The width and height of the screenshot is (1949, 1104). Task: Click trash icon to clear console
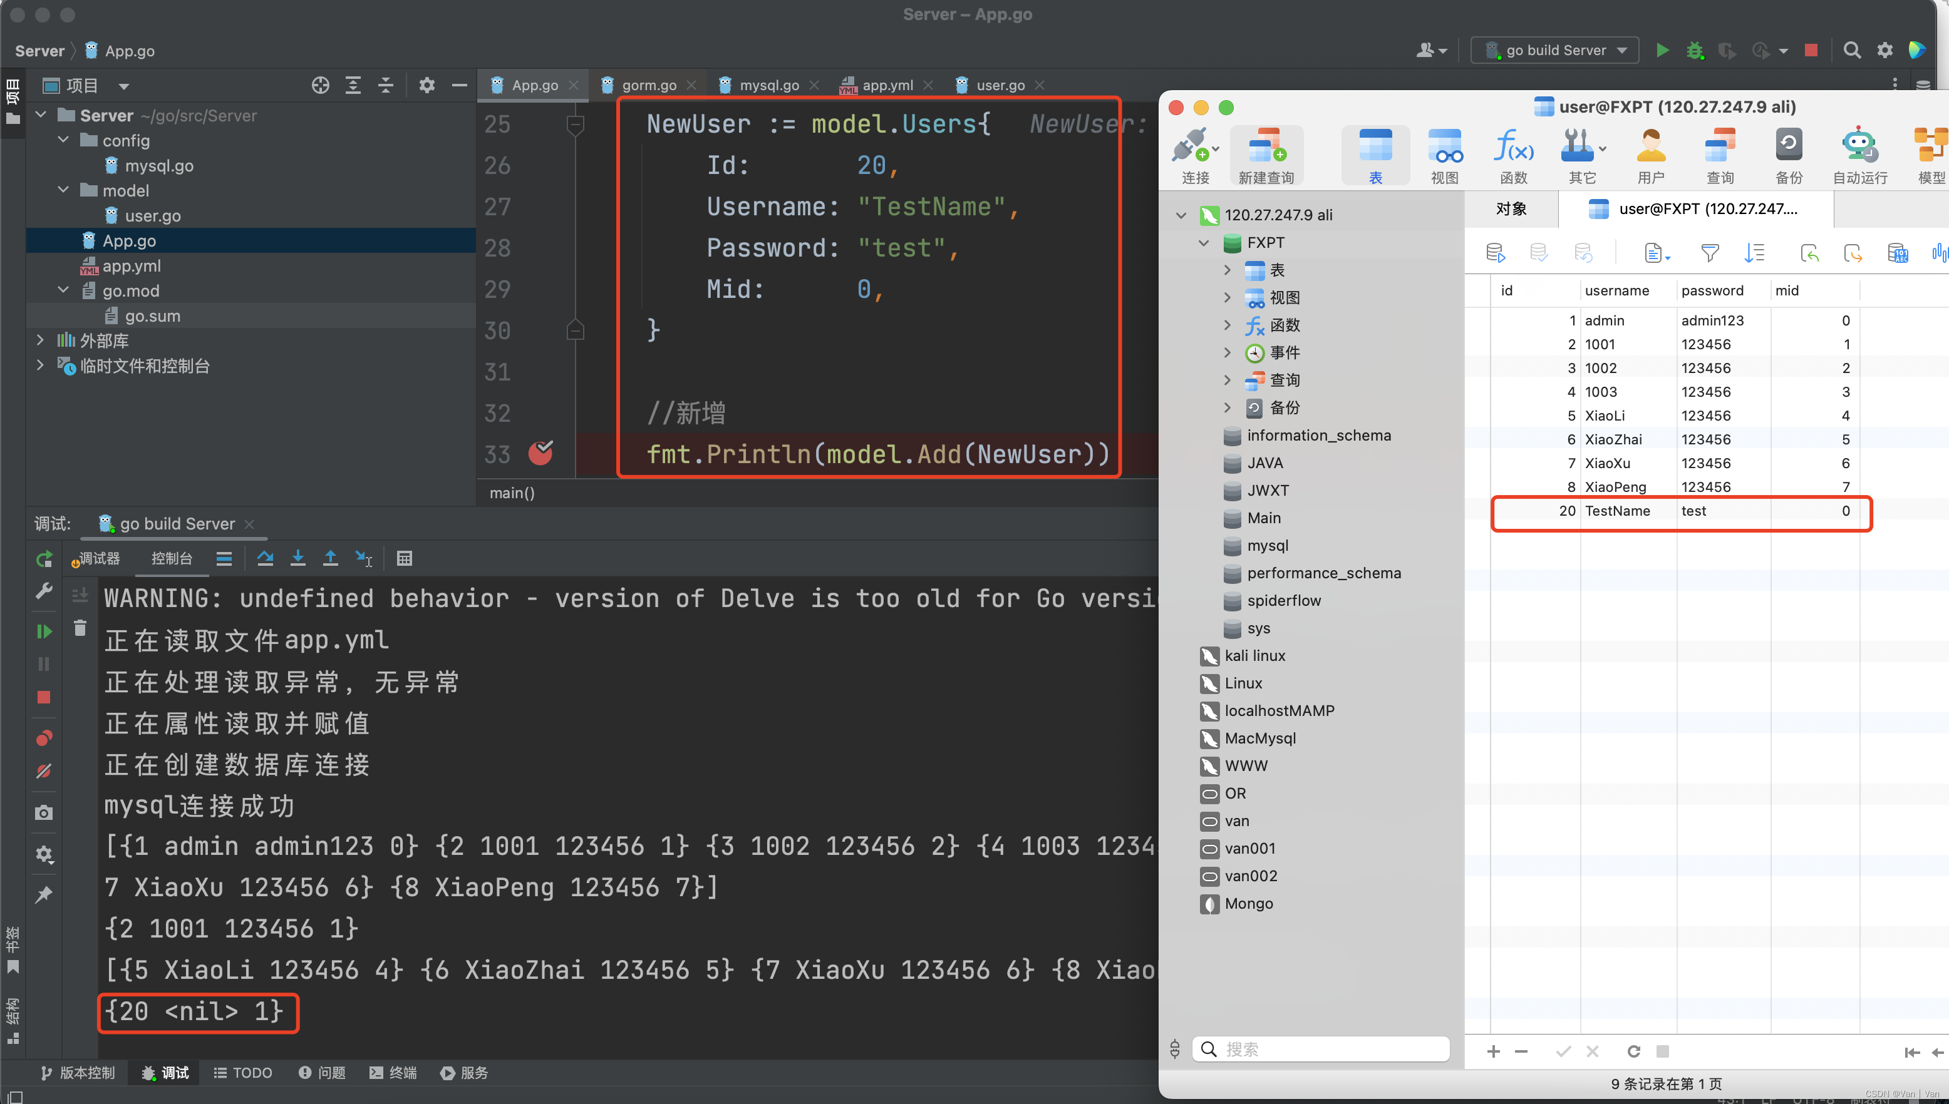80,628
